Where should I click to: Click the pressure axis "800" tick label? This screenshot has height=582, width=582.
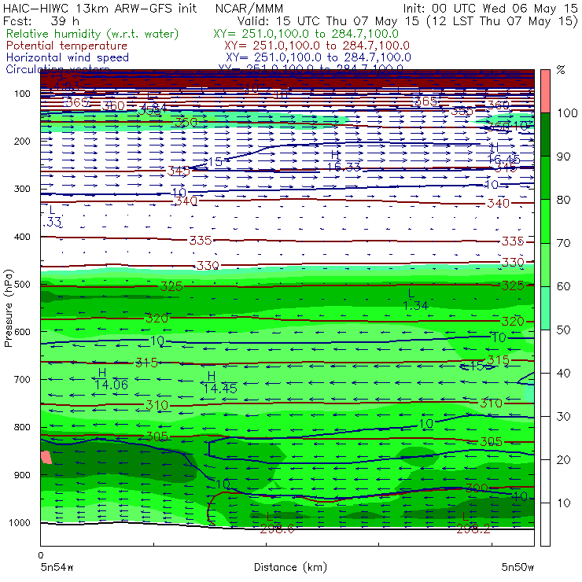(x=22, y=427)
